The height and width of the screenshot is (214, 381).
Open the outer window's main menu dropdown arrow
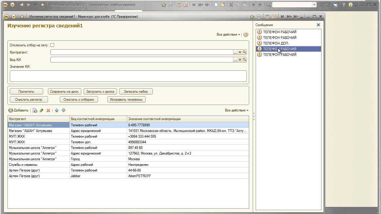click(x=13, y=5)
